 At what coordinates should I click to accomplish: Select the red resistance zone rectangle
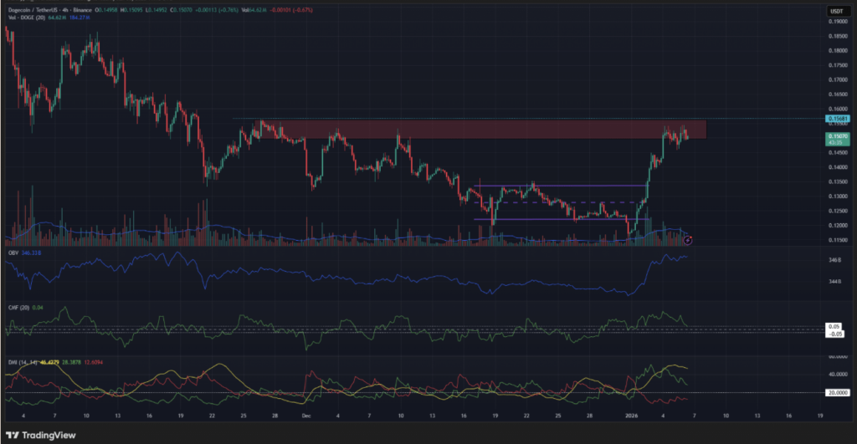click(469, 129)
